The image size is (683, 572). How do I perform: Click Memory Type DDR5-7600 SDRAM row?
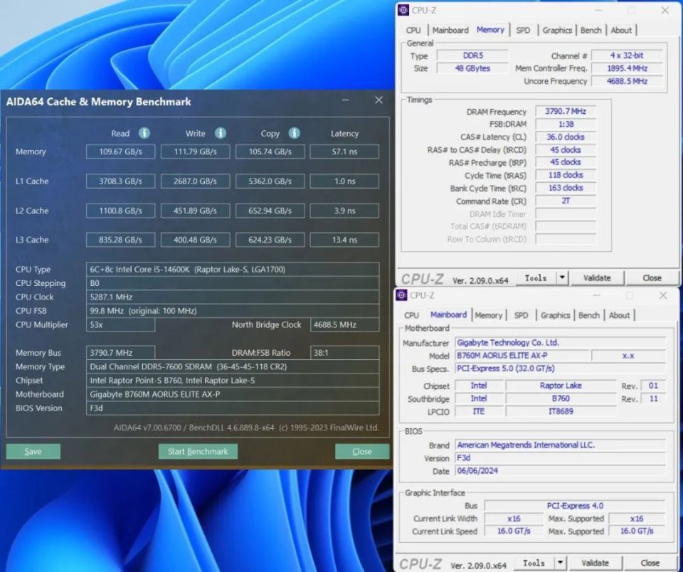233,366
